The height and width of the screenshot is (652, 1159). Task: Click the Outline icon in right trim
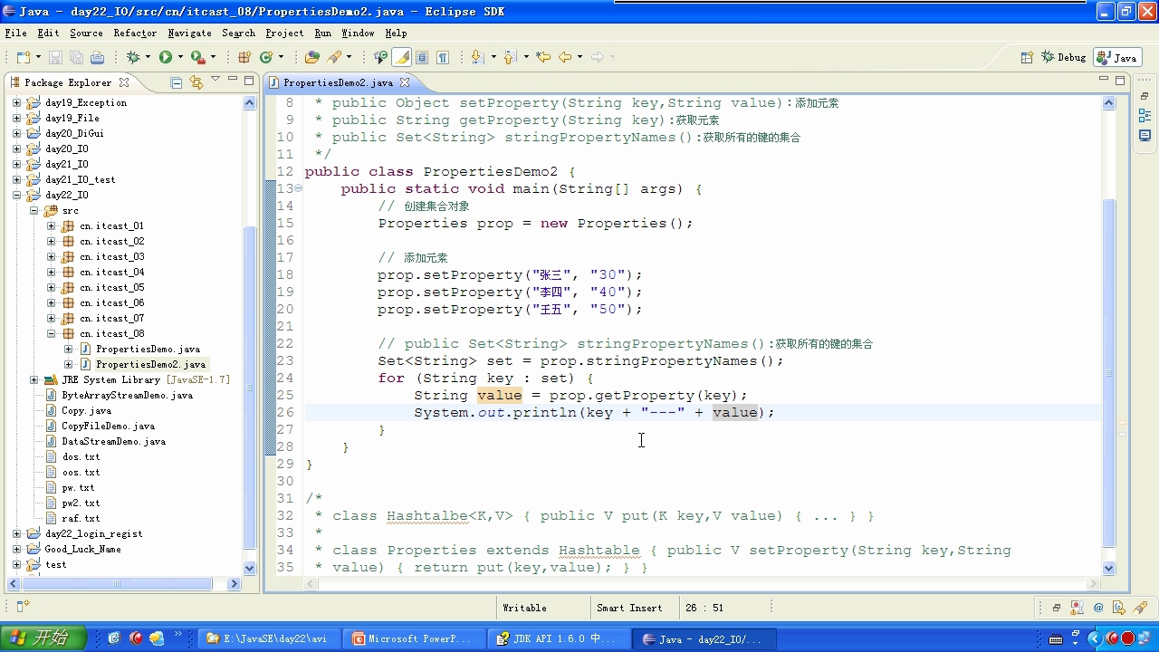1145,116
